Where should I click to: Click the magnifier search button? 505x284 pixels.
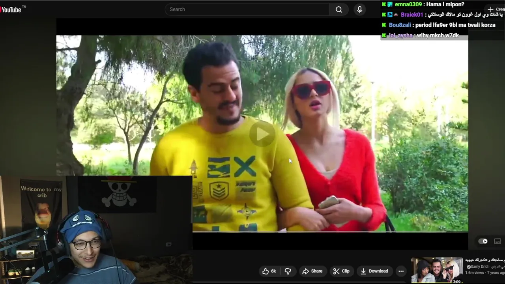339,9
